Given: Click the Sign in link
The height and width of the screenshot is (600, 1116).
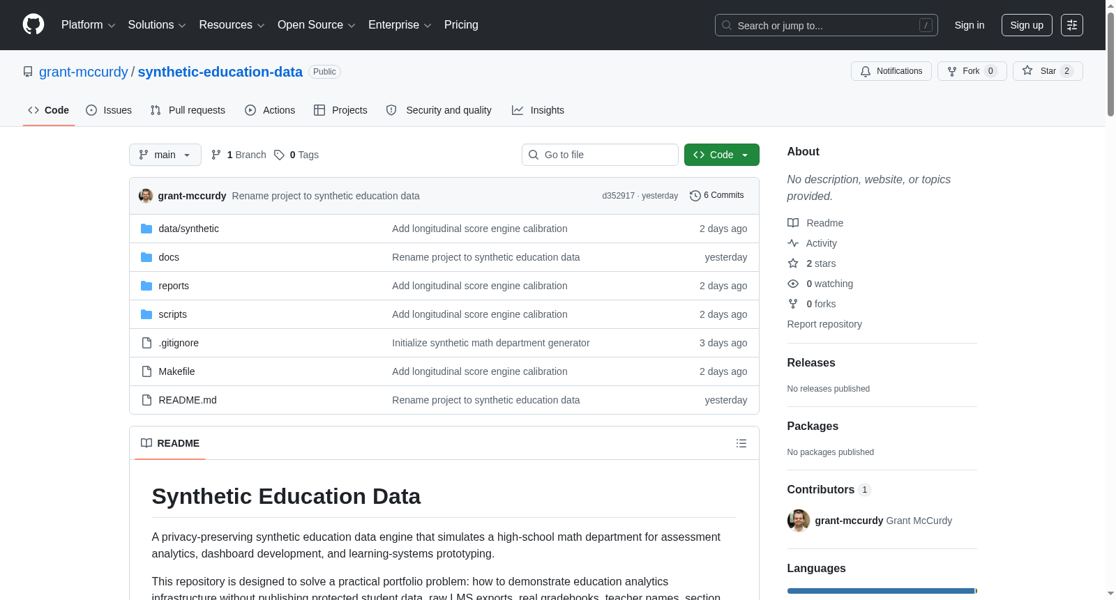Looking at the screenshot, I should coord(970,25).
